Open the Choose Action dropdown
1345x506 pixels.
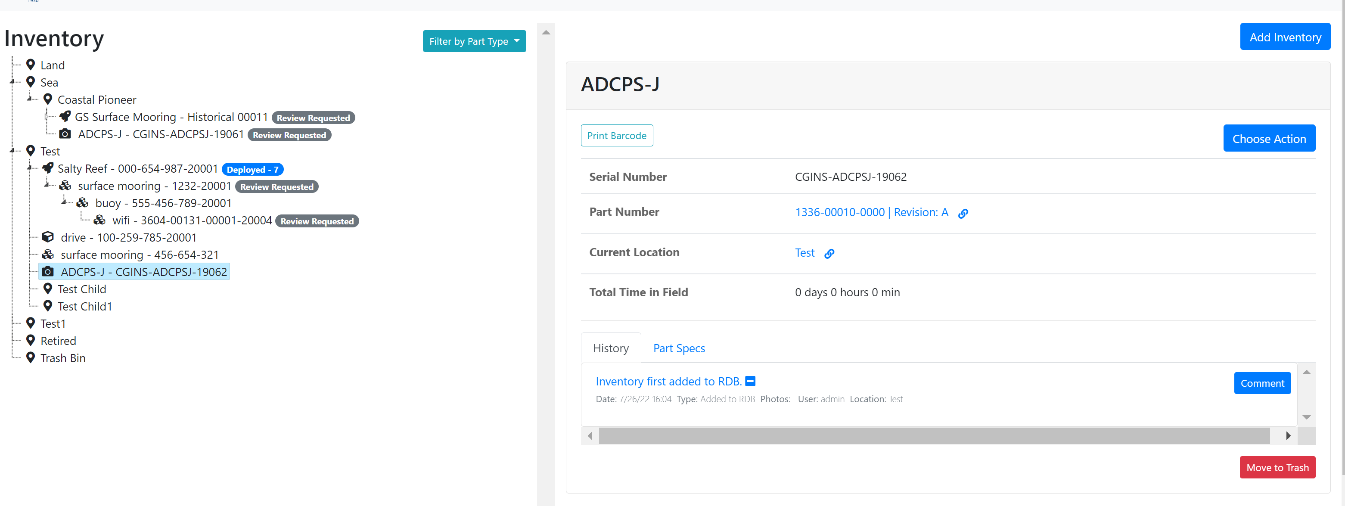[x=1269, y=138]
